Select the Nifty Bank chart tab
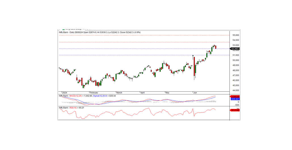 [73, 29]
